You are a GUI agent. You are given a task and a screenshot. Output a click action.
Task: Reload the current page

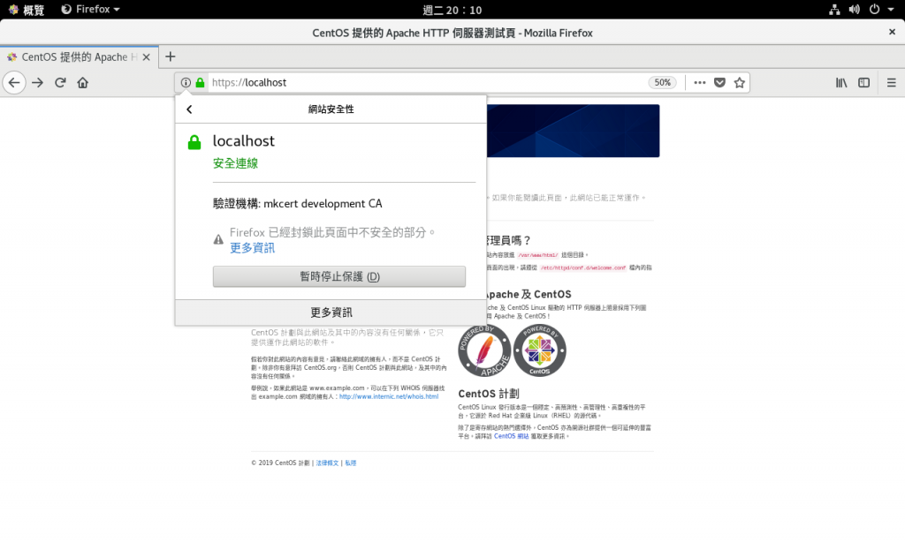pos(60,82)
